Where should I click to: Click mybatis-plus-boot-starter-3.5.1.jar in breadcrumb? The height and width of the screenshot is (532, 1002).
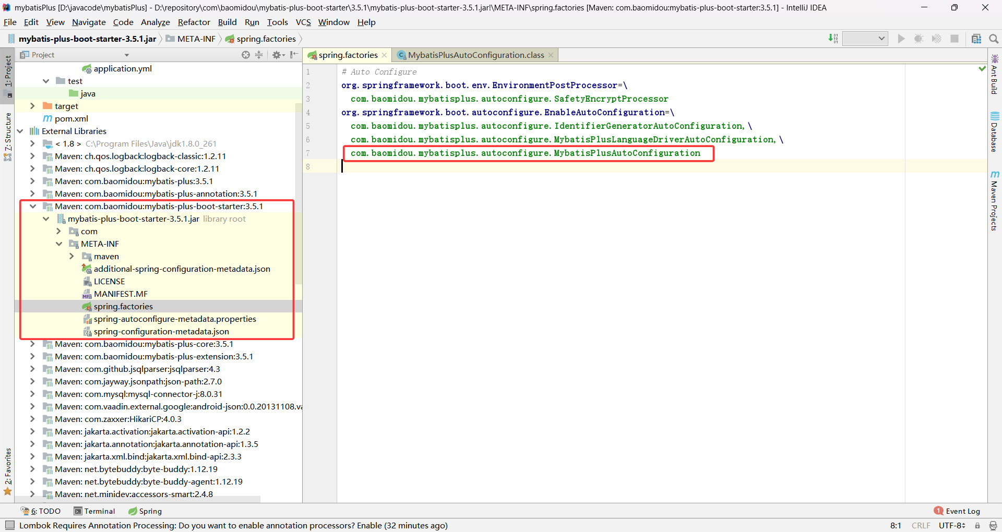click(87, 39)
